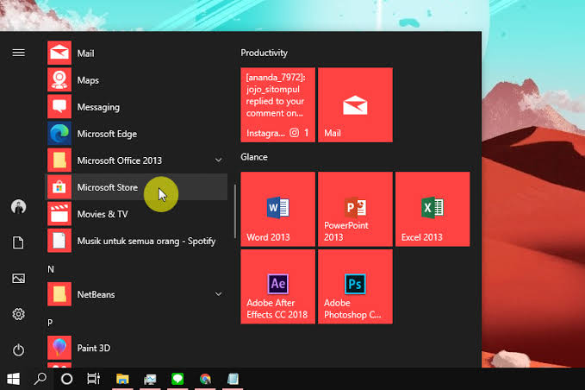Click the Spotify entry's document icon
Screen dimensions: 585x390
pos(59,241)
